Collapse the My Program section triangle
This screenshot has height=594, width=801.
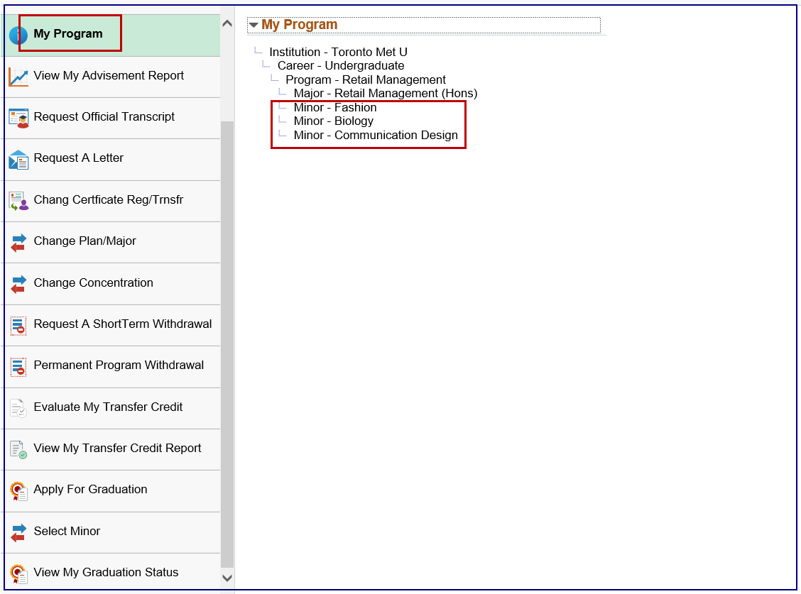pos(254,26)
